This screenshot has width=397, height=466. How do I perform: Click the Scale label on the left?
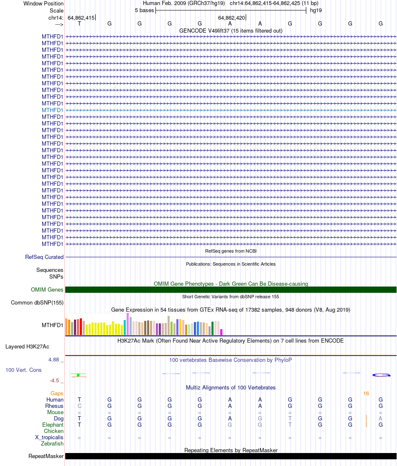point(56,10)
